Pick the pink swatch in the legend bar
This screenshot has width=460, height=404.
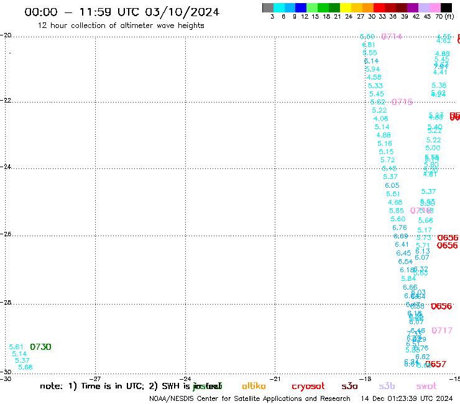click(435, 7)
